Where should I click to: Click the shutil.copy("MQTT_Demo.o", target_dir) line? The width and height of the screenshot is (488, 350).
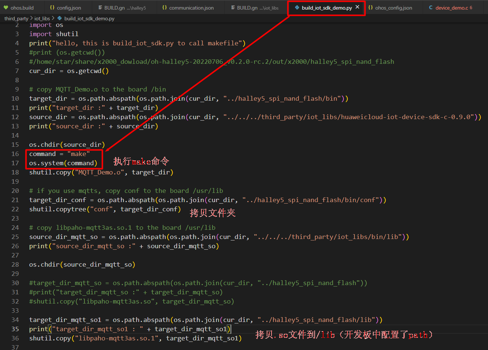coord(101,172)
